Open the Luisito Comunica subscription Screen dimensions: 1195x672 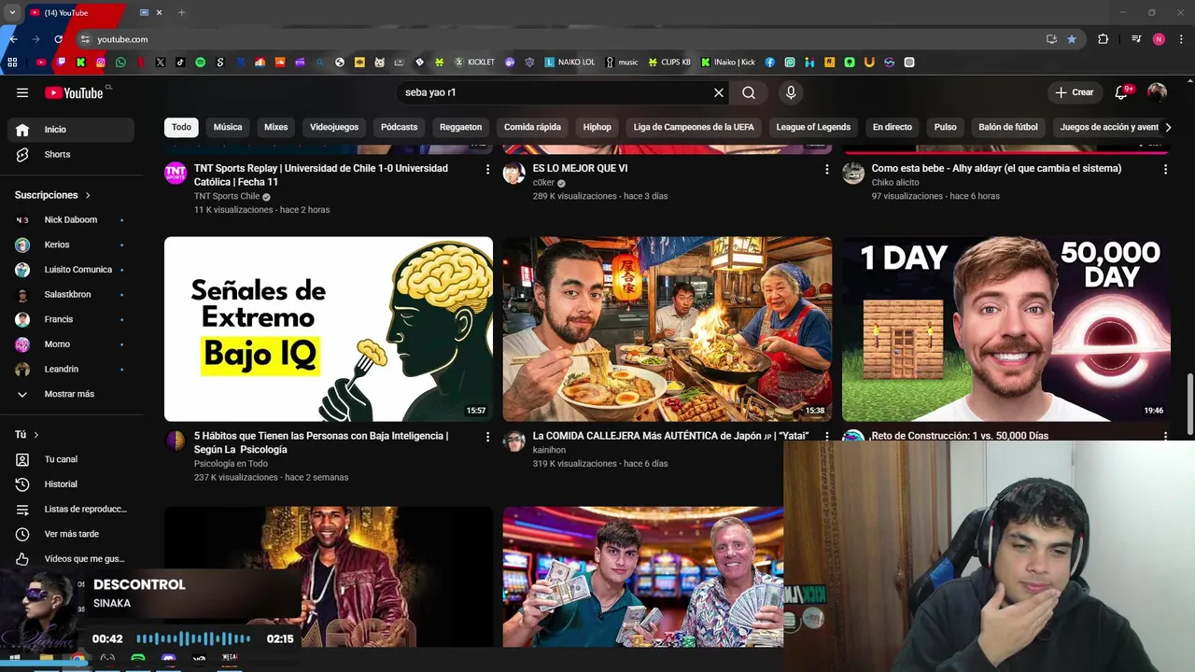pyautogui.click(x=71, y=270)
